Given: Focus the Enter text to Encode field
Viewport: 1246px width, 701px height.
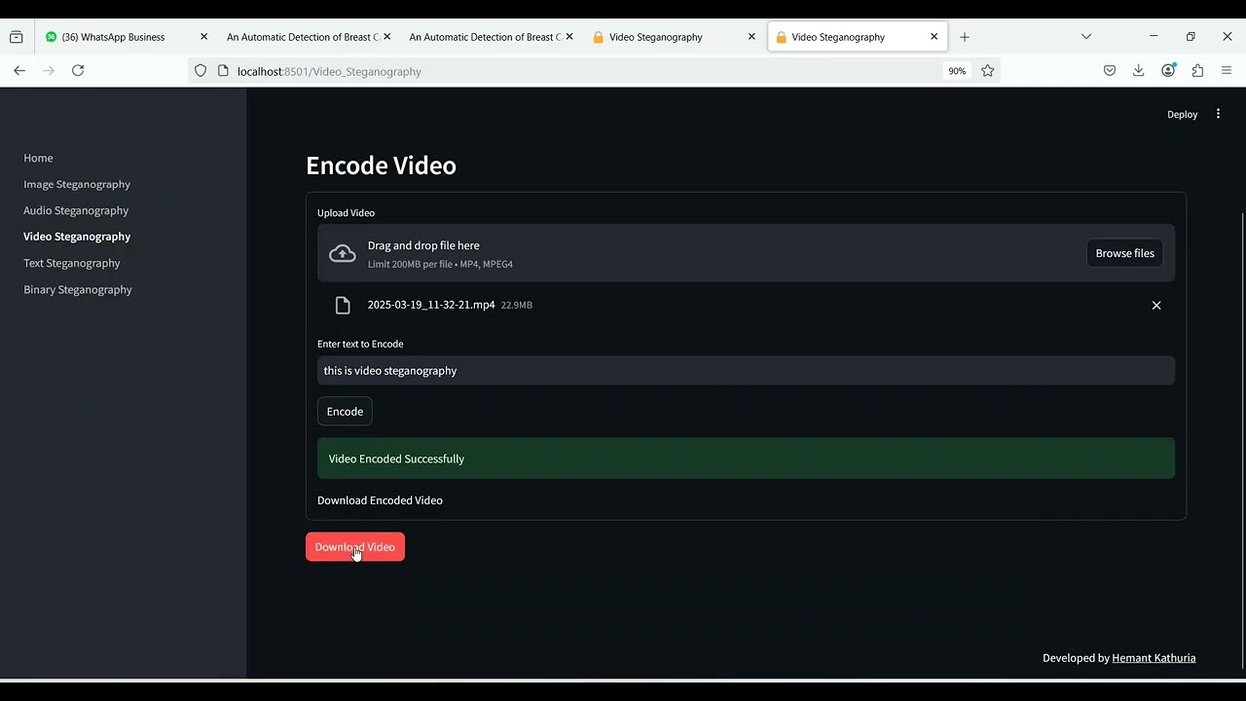Looking at the screenshot, I should pyautogui.click(x=746, y=370).
